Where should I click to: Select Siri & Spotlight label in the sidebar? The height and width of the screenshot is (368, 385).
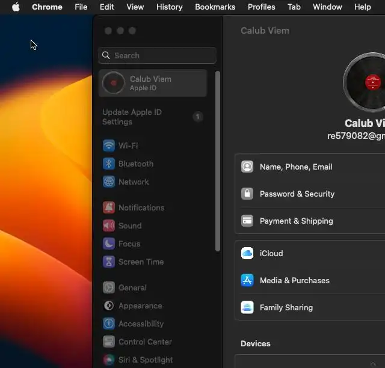[146, 360]
